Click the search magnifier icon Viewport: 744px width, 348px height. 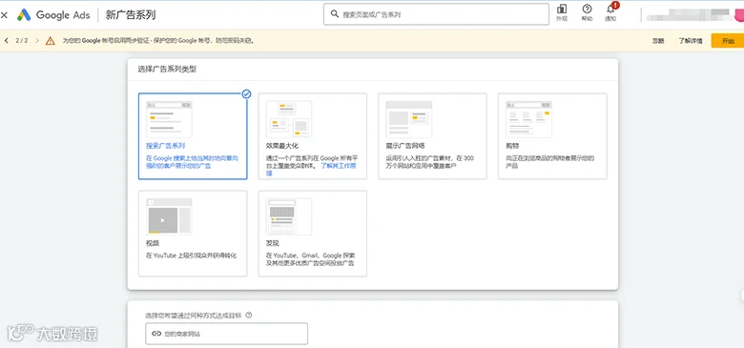[335, 14]
